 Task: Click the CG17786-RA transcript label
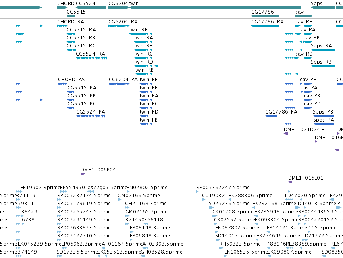(x=267, y=22)
